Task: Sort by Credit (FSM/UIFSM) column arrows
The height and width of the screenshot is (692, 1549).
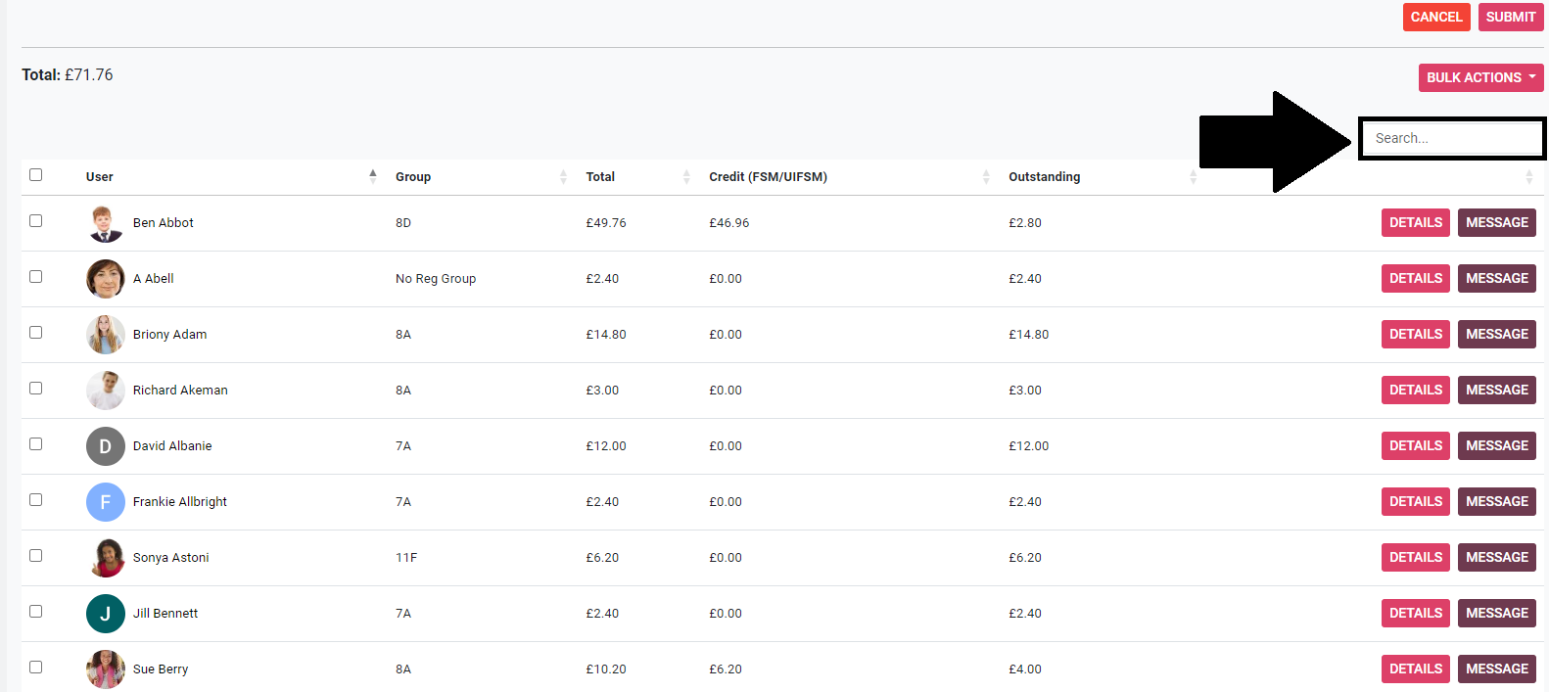Action: click(x=985, y=176)
